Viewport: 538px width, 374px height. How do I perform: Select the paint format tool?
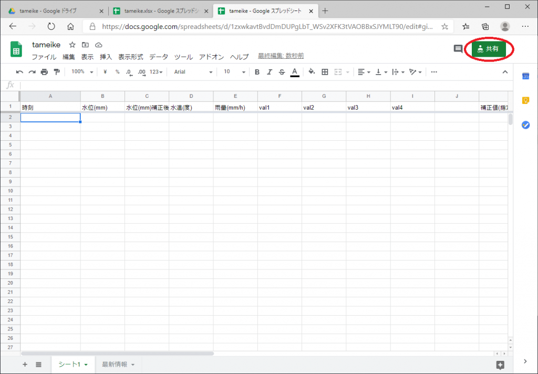57,72
